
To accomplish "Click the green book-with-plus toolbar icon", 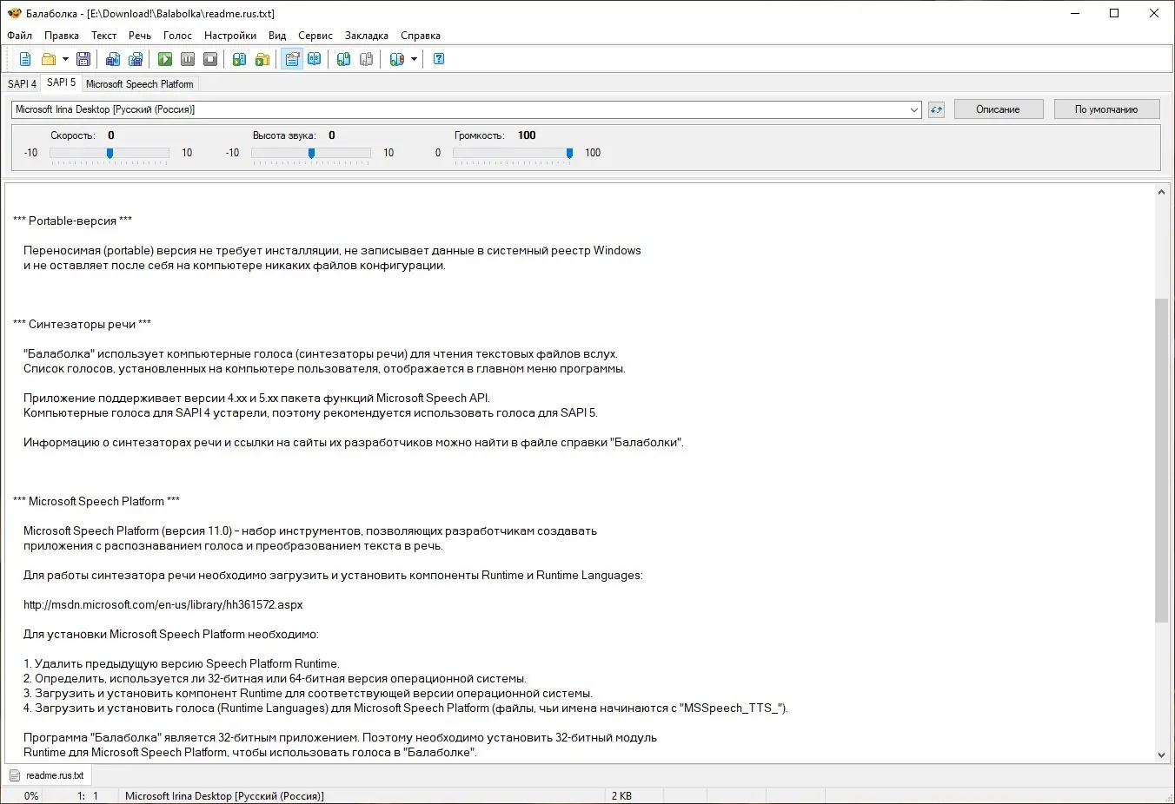I will 344,59.
